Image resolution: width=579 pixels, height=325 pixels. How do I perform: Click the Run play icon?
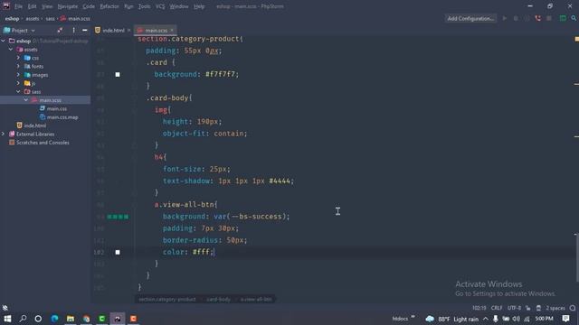pyautogui.click(x=505, y=18)
